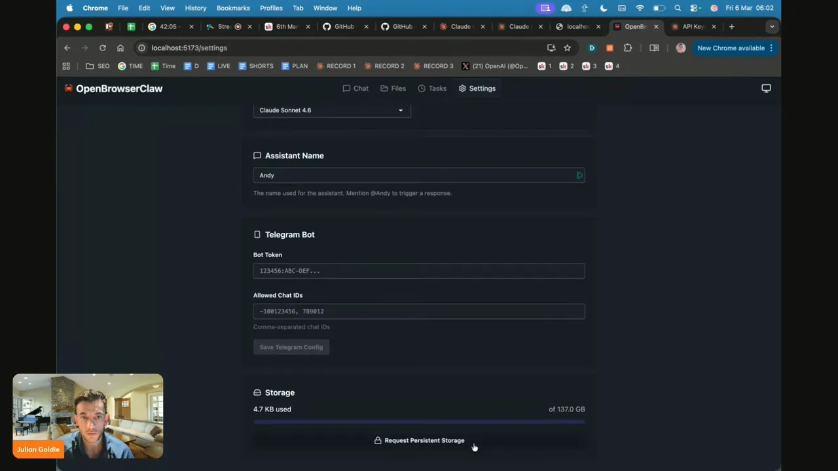Switch to the Files tab

coord(393,88)
